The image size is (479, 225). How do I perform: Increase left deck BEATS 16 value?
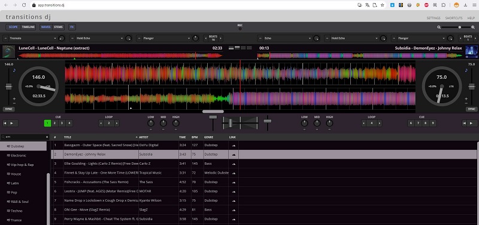[x=220, y=38]
